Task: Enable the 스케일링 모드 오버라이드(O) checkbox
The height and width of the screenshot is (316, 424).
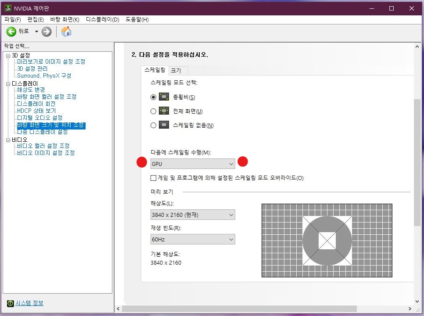Action: click(153, 178)
